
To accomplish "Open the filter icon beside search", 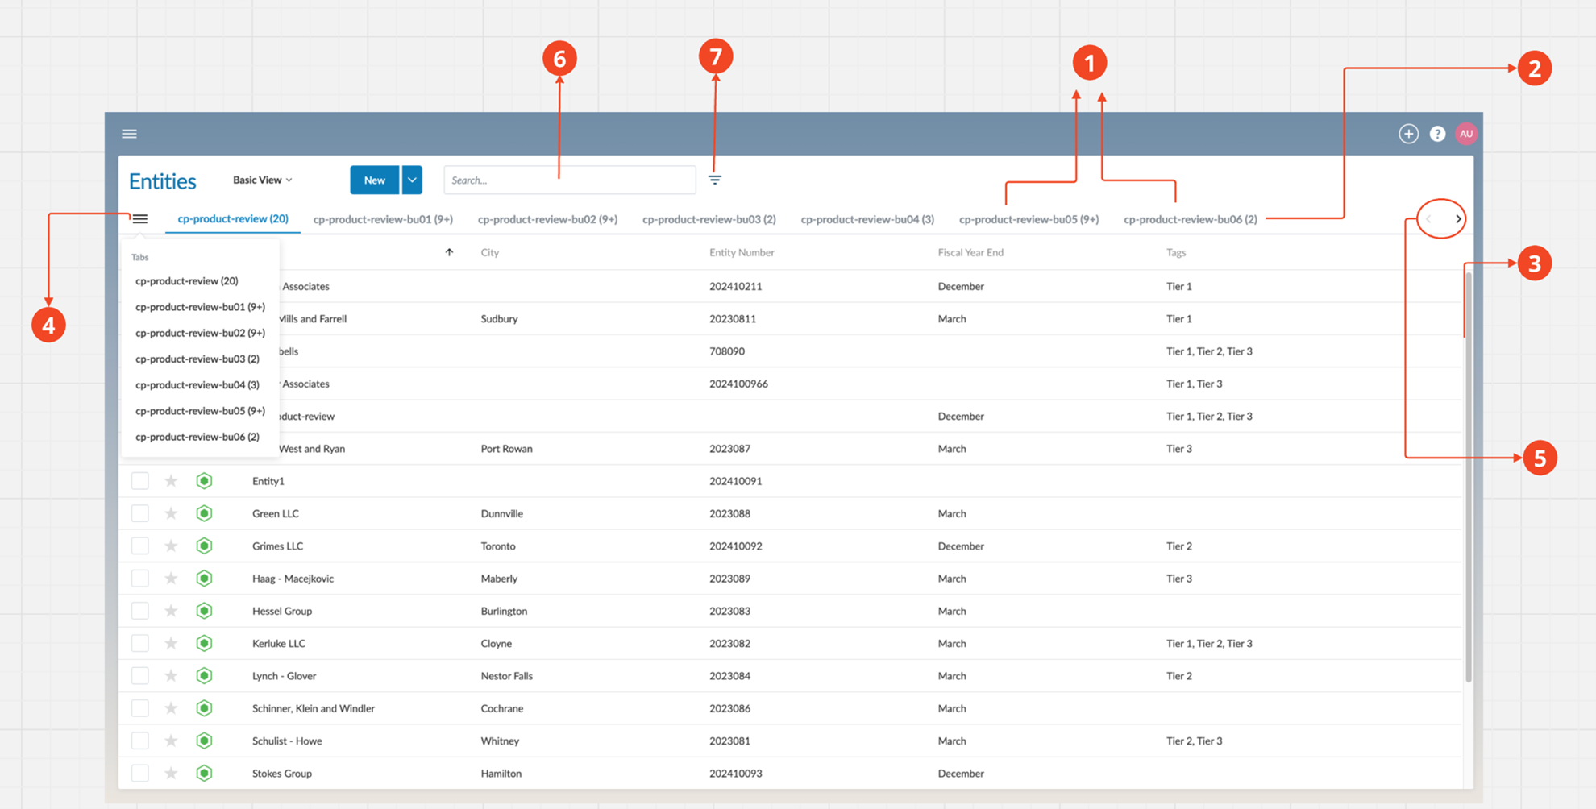I will (x=715, y=180).
